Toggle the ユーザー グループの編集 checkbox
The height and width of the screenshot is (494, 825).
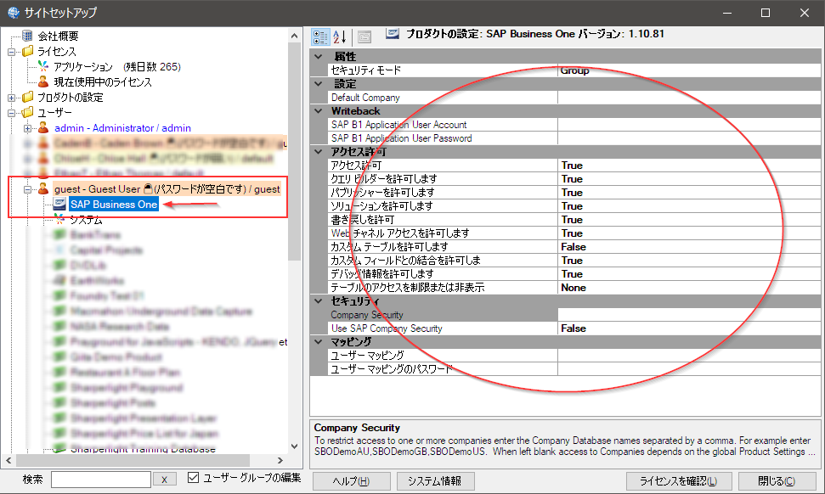[193, 478]
